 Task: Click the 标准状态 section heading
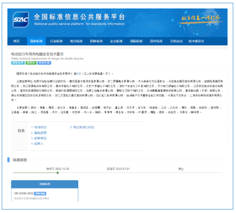20,160
